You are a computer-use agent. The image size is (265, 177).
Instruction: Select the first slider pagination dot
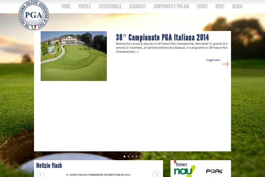(125, 156)
